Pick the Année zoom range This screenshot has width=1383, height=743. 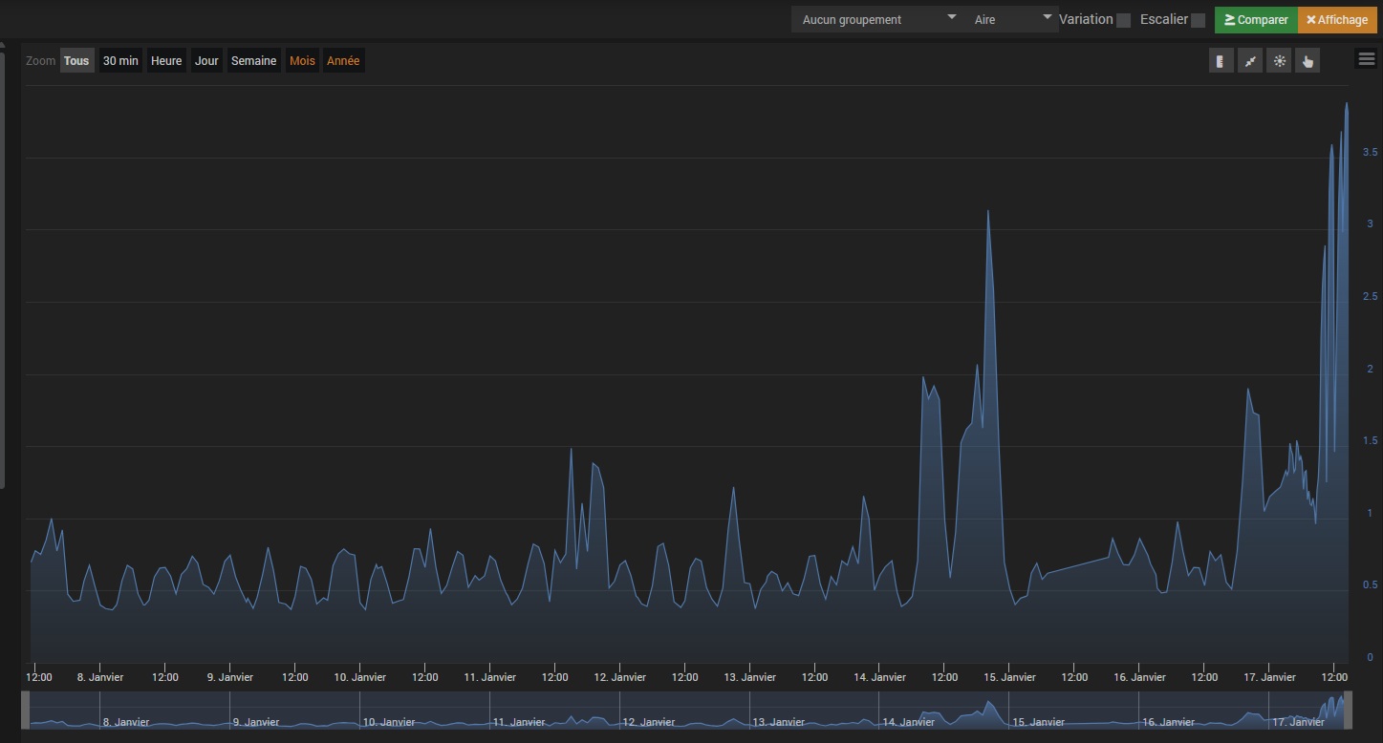click(x=343, y=61)
